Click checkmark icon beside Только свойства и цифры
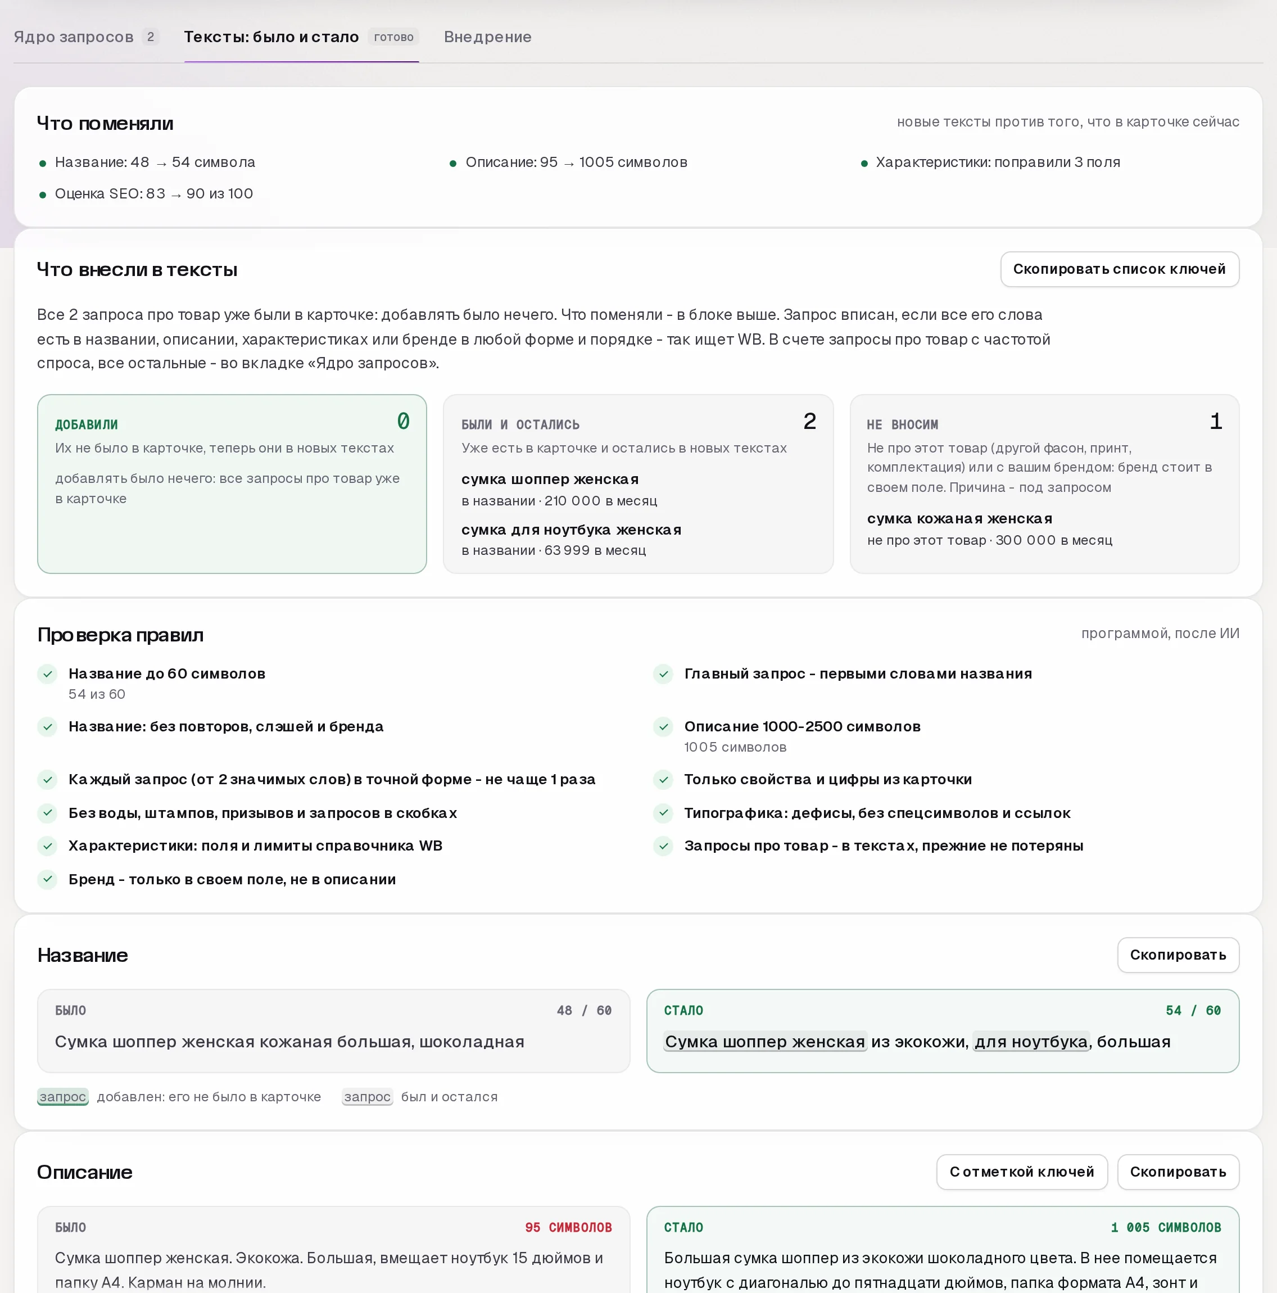 tap(663, 780)
